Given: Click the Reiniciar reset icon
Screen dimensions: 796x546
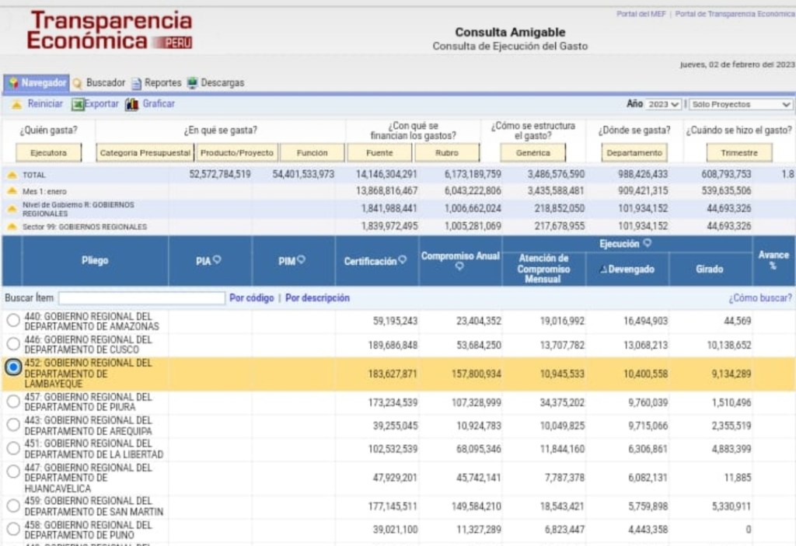Looking at the screenshot, I should [x=17, y=103].
